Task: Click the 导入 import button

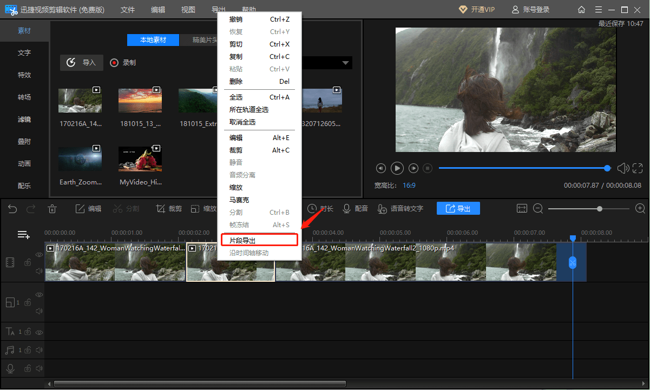Action: click(x=82, y=63)
